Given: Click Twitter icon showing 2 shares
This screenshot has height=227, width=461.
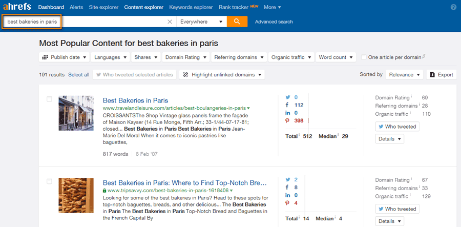Looking at the screenshot, I should click(287, 180).
